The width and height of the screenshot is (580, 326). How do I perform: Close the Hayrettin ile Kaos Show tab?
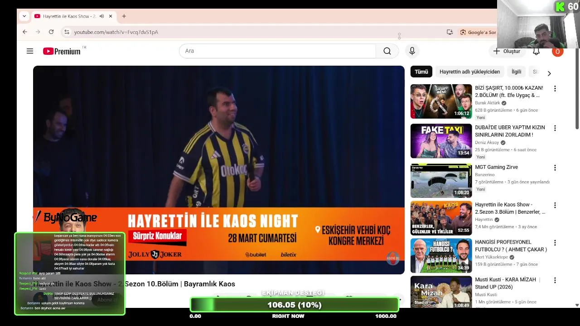point(111,16)
